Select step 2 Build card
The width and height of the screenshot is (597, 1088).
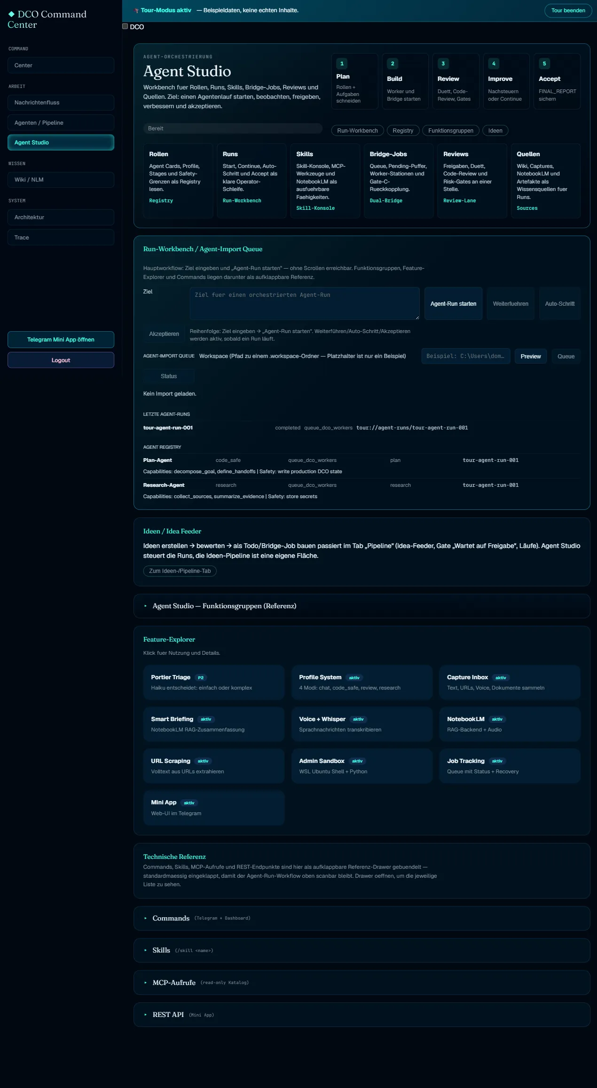click(405, 81)
